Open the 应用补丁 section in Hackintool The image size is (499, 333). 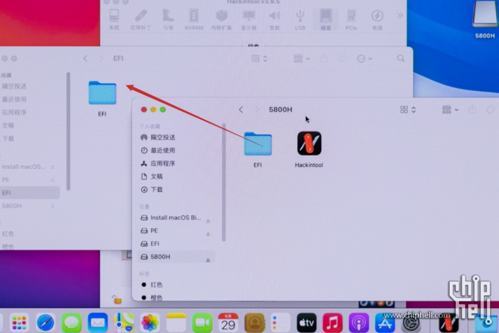(x=141, y=20)
